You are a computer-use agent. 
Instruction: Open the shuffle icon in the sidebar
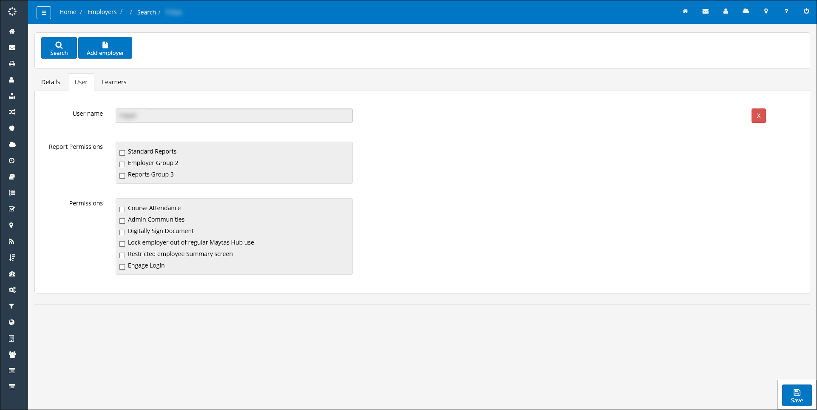coord(11,112)
